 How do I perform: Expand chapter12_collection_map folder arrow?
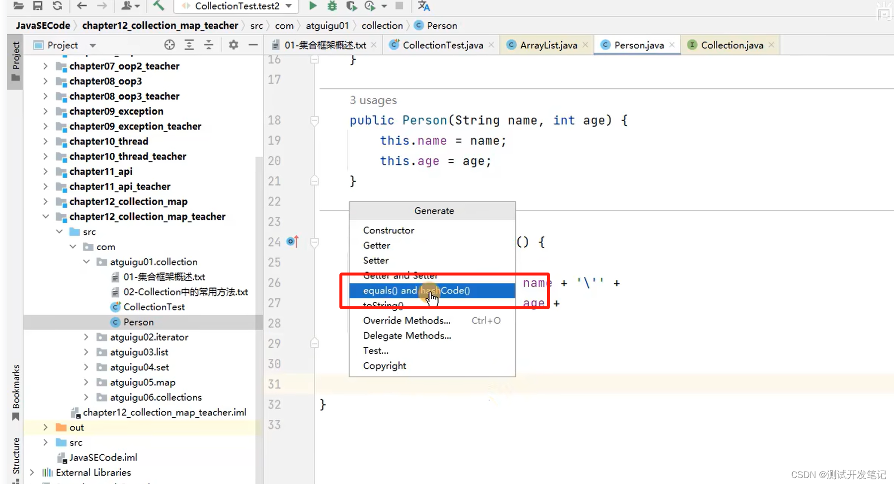(45, 202)
